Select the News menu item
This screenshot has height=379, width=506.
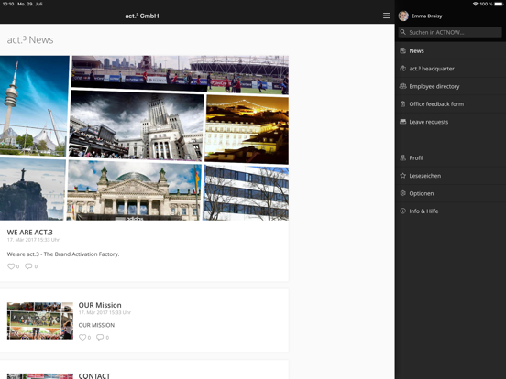click(450, 51)
